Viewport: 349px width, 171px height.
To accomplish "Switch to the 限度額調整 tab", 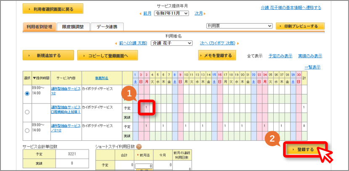I will pyautogui.click(x=73, y=27).
